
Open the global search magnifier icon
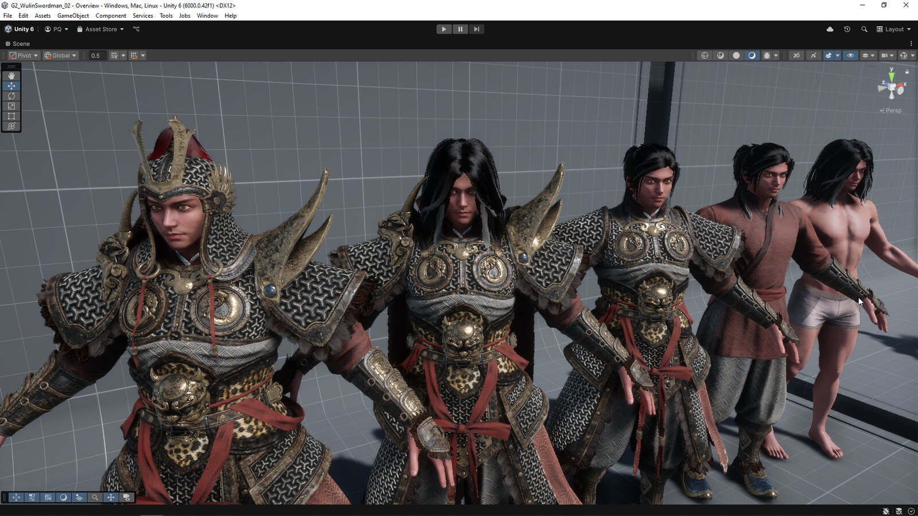(x=864, y=29)
